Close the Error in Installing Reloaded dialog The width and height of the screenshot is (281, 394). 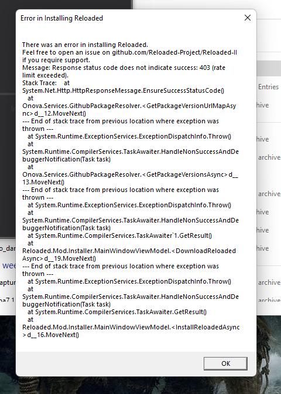point(248,18)
